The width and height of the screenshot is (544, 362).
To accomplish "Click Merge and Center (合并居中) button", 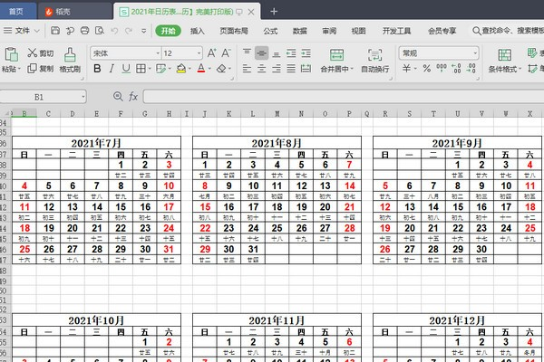I will (x=335, y=61).
